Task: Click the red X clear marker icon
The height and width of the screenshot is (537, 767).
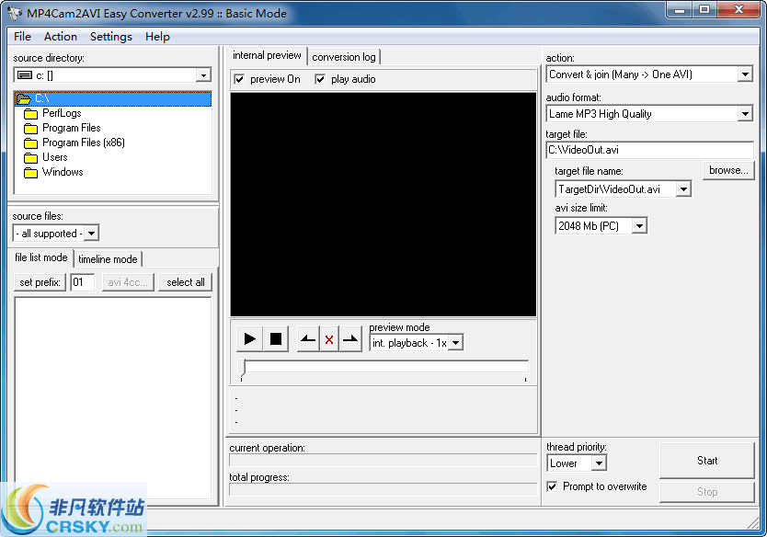Action: [329, 338]
